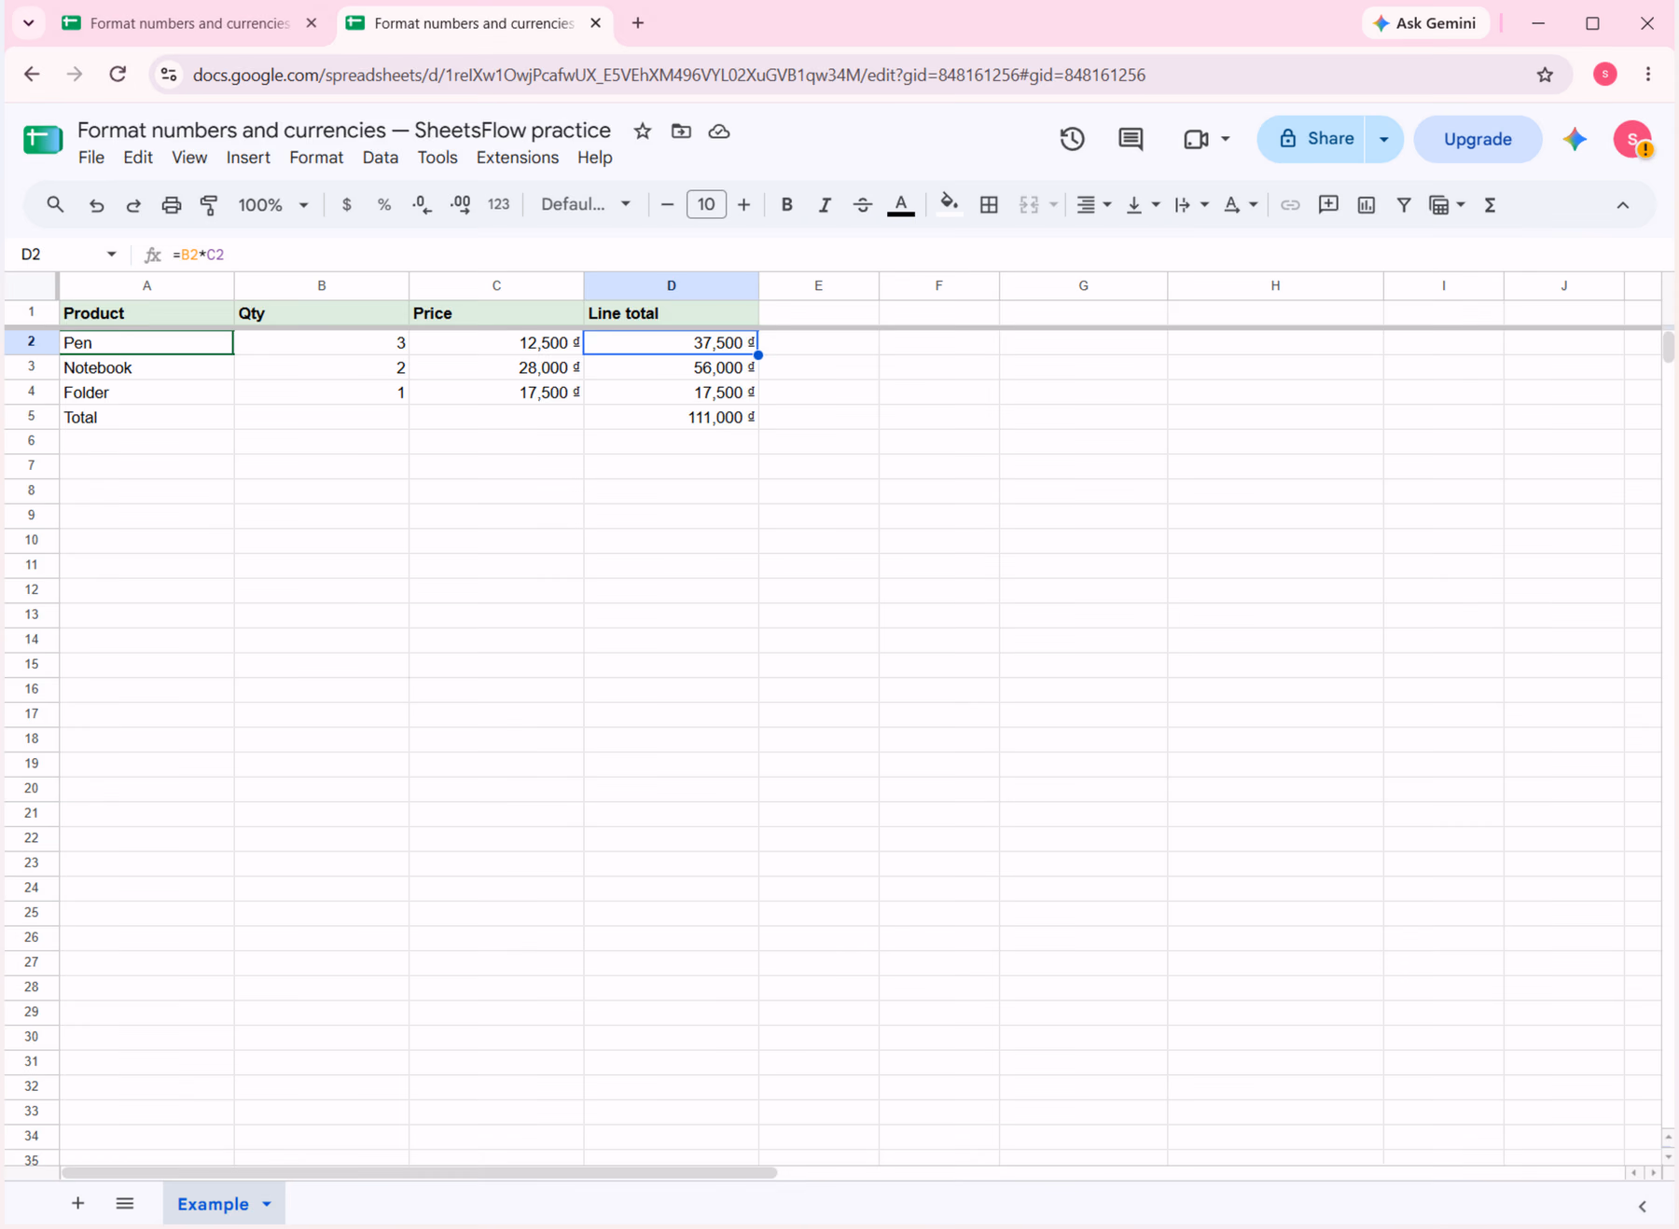Toggle italic formatting
1679x1229 pixels.
(x=825, y=205)
